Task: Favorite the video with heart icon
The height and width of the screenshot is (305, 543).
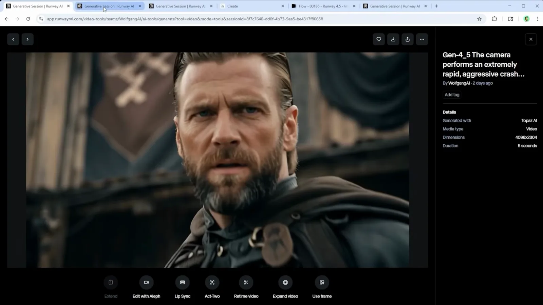Action: coord(379,39)
